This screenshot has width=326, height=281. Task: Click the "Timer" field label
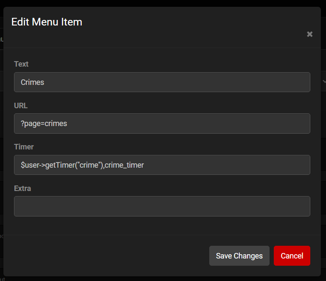pyautogui.click(x=24, y=147)
